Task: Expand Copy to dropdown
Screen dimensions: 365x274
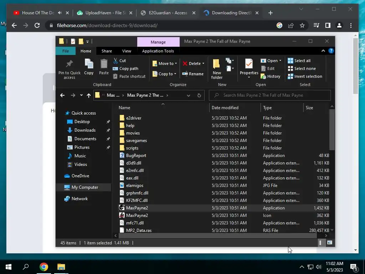Action: point(175,74)
